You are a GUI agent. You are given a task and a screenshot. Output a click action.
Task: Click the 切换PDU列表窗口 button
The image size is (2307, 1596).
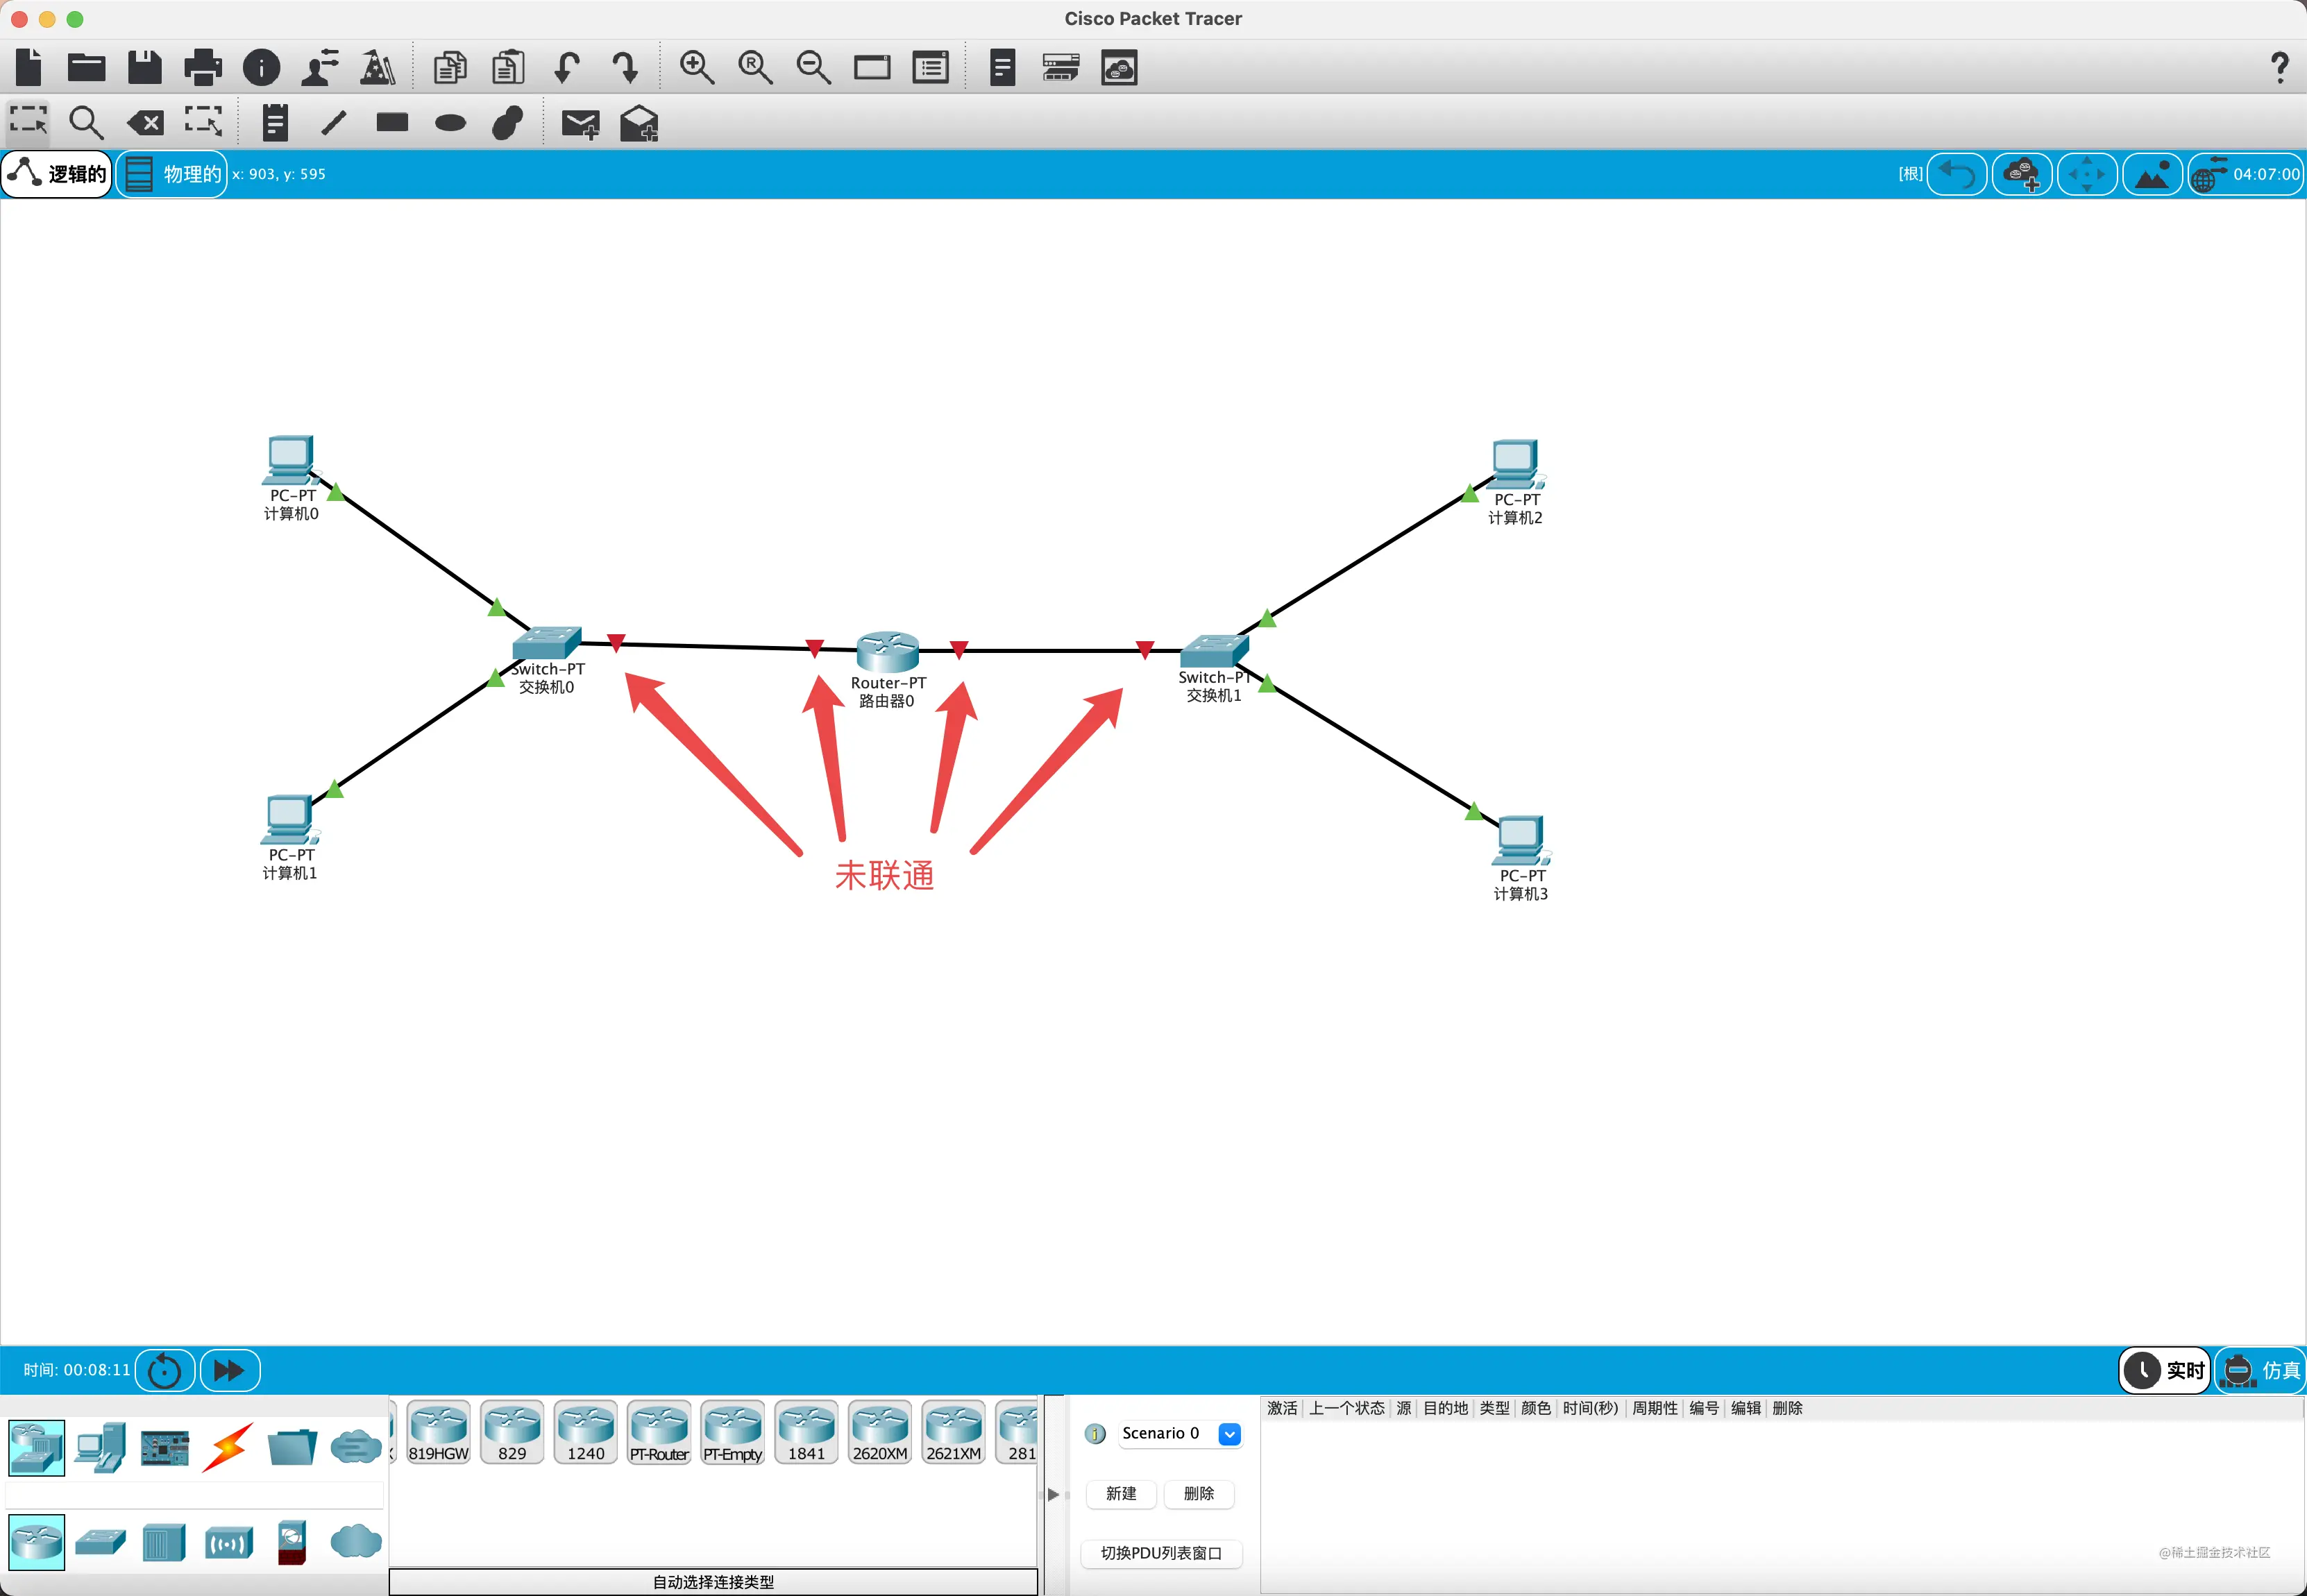(x=1161, y=1553)
